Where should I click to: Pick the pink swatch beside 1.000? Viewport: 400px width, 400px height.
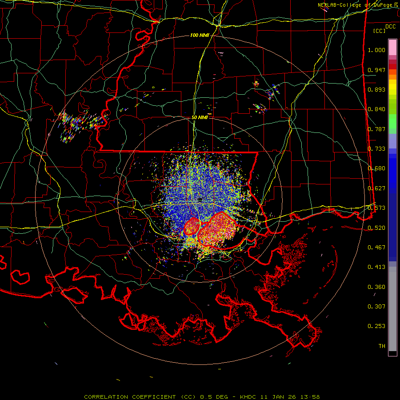click(392, 47)
